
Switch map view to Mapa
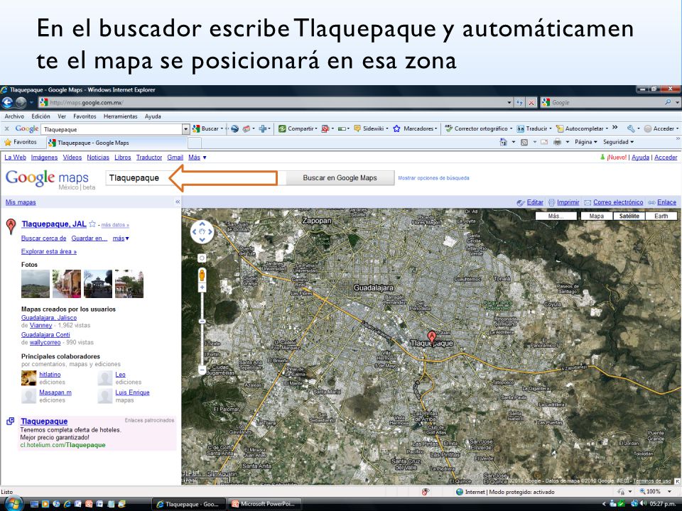tap(596, 216)
